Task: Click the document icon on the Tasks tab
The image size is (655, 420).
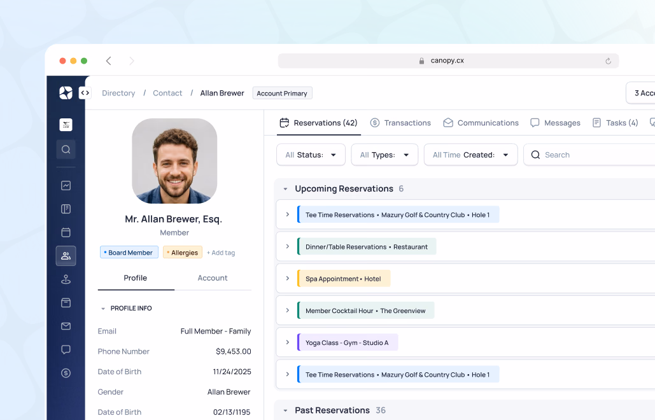Action: pos(596,123)
